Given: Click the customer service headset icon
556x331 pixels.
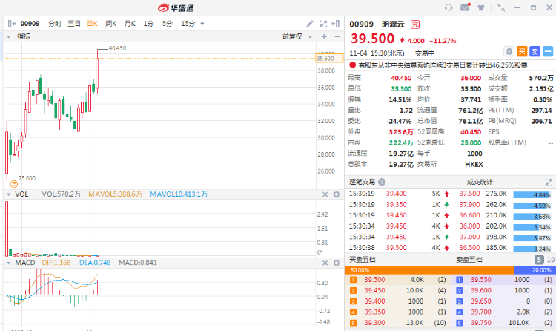Looking at the screenshot, I should tap(449, 7).
